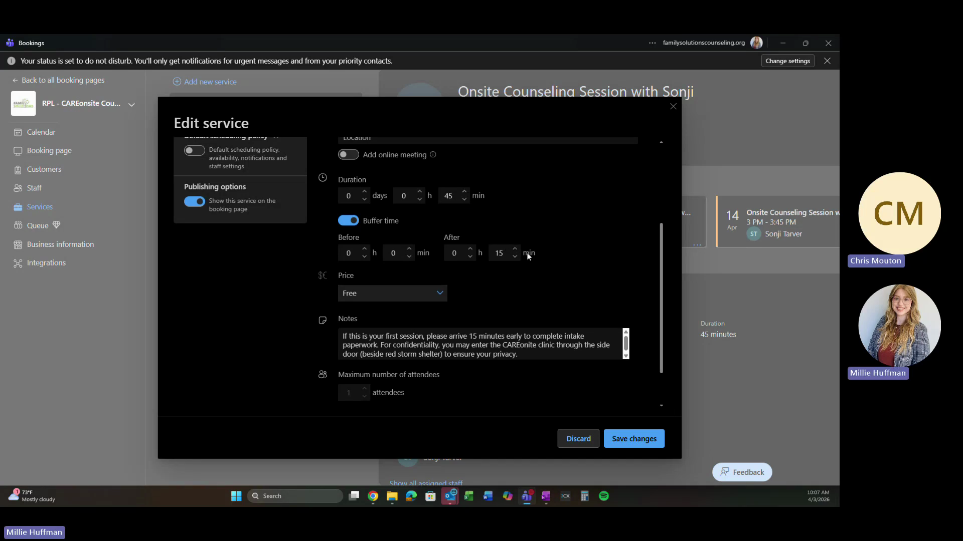Toggle the Buffer time switch

[348, 220]
